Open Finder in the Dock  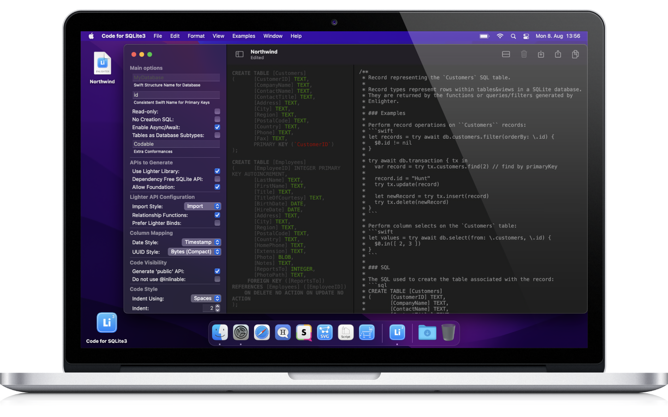pyautogui.click(x=220, y=332)
